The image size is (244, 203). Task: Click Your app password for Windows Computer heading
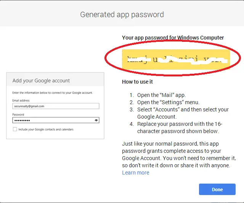pyautogui.click(x=173, y=38)
